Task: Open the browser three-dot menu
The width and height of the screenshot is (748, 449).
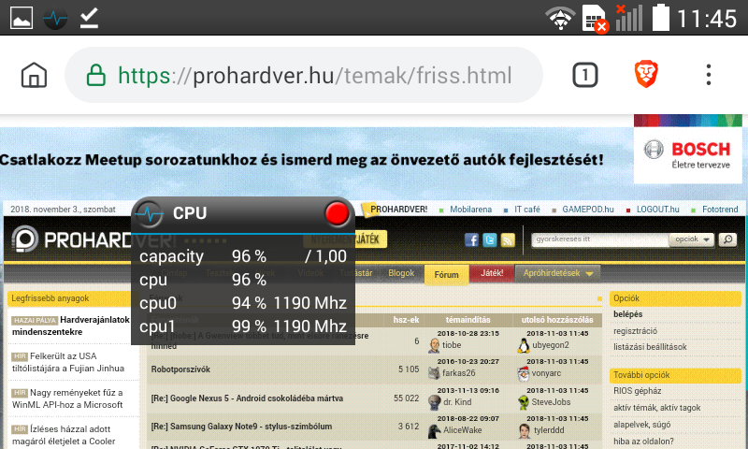Action: (709, 75)
